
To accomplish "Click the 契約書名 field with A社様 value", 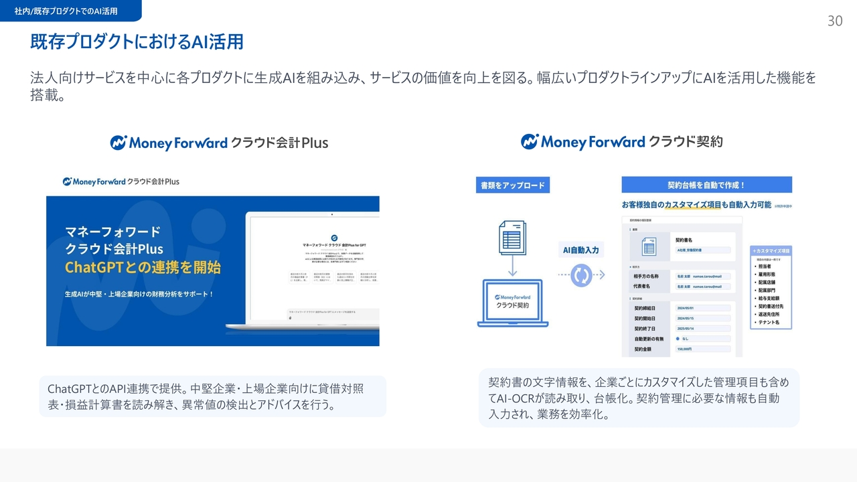I will tap(704, 250).
